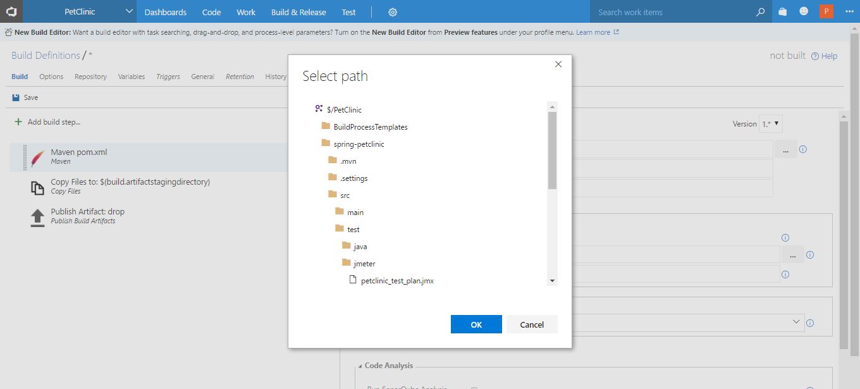Open the Work hub
This screenshot has height=389, width=860.
click(246, 12)
